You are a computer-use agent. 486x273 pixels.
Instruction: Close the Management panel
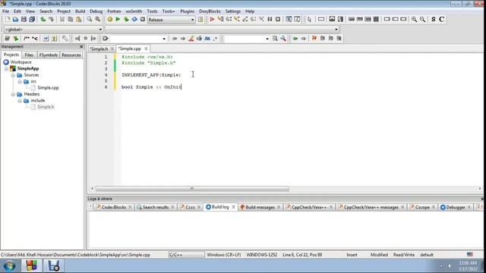tap(81, 46)
